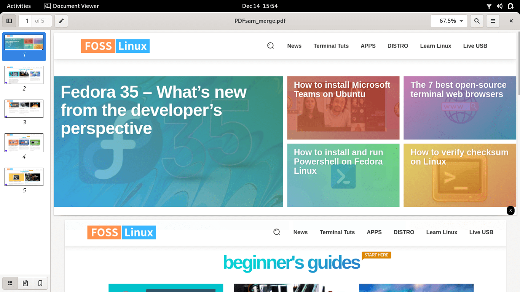
Task: Click the page number input field
Action: pyautogui.click(x=27, y=21)
